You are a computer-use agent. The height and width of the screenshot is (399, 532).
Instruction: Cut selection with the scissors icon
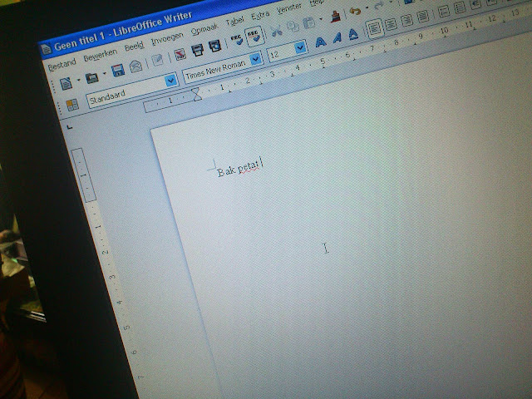[277, 31]
